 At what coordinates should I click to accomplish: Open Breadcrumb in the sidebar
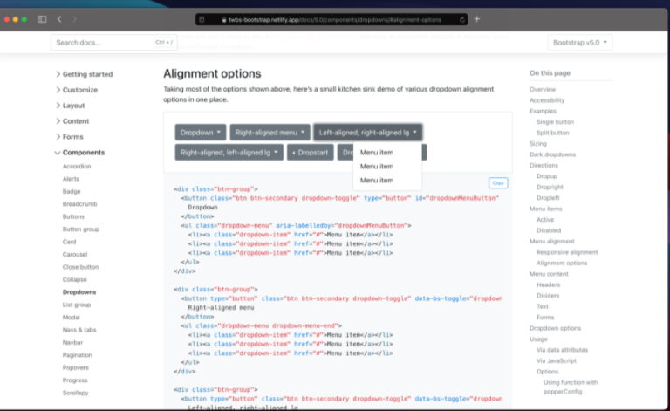pyautogui.click(x=79, y=204)
